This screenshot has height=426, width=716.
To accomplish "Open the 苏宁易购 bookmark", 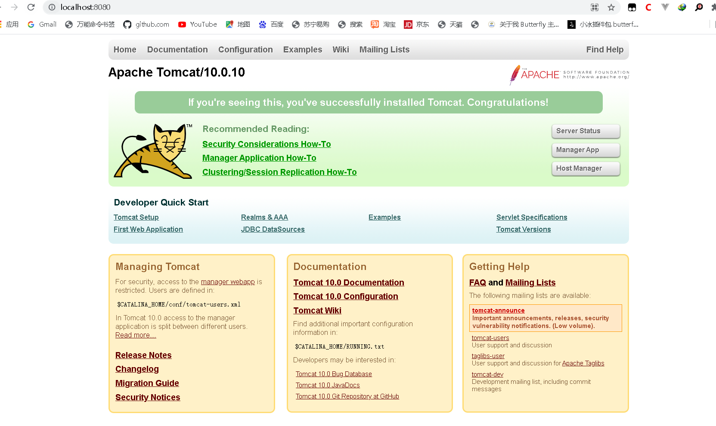I will pos(310,25).
